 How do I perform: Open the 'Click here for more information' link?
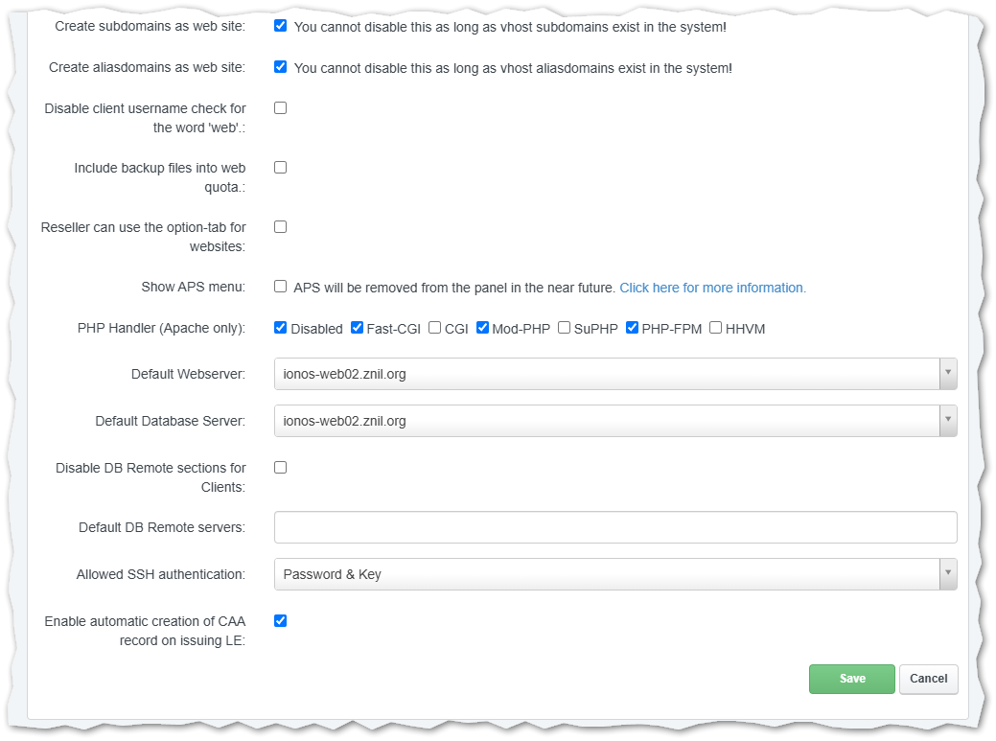(x=712, y=288)
